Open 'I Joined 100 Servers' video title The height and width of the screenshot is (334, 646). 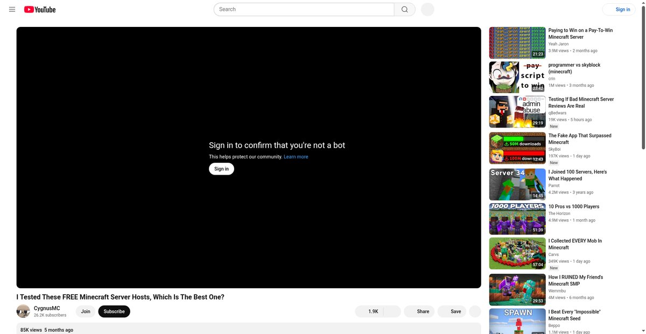[578, 175]
